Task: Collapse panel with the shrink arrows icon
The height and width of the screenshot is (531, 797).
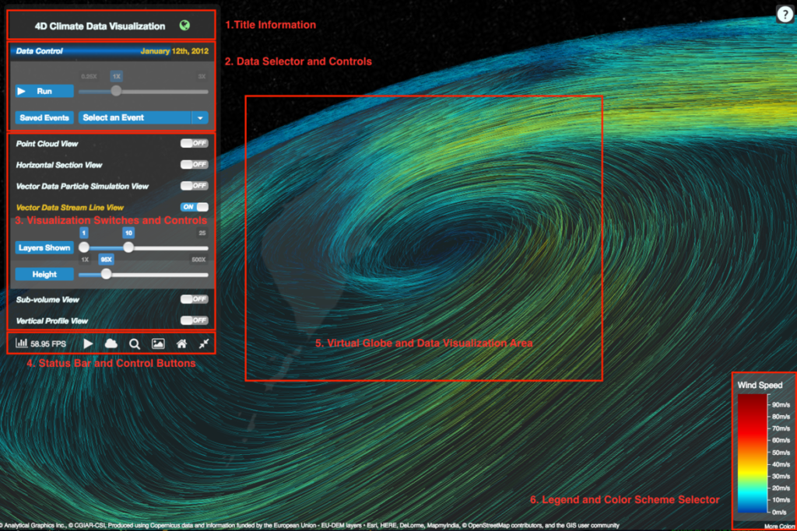Action: point(204,343)
